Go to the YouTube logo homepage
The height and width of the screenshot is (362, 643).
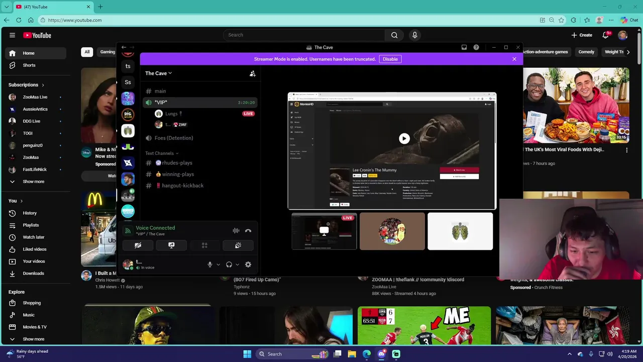[x=37, y=35]
